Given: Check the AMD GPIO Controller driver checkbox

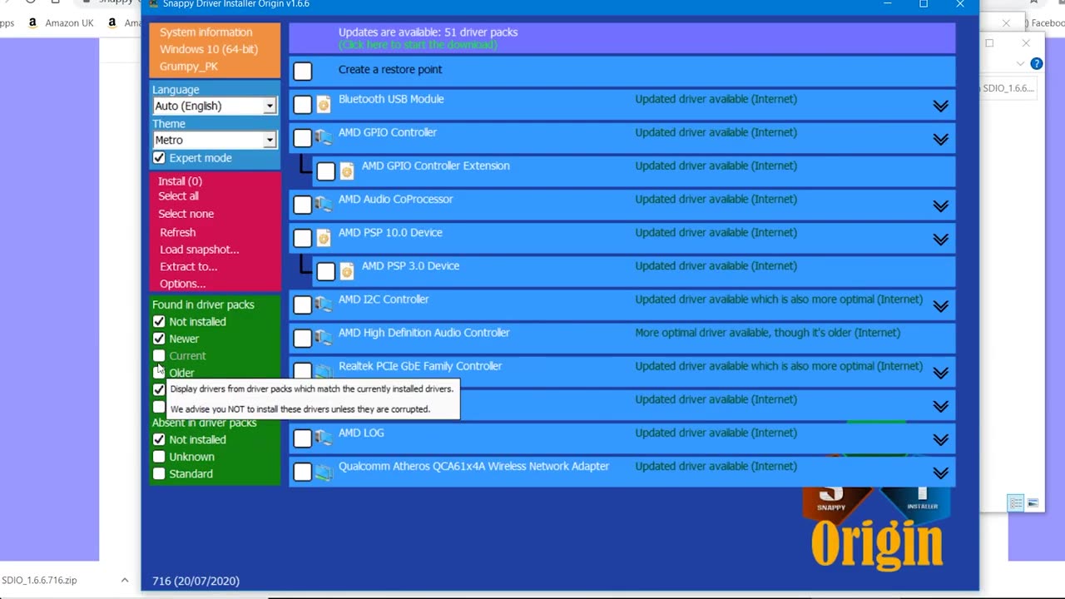Looking at the screenshot, I should click(303, 138).
